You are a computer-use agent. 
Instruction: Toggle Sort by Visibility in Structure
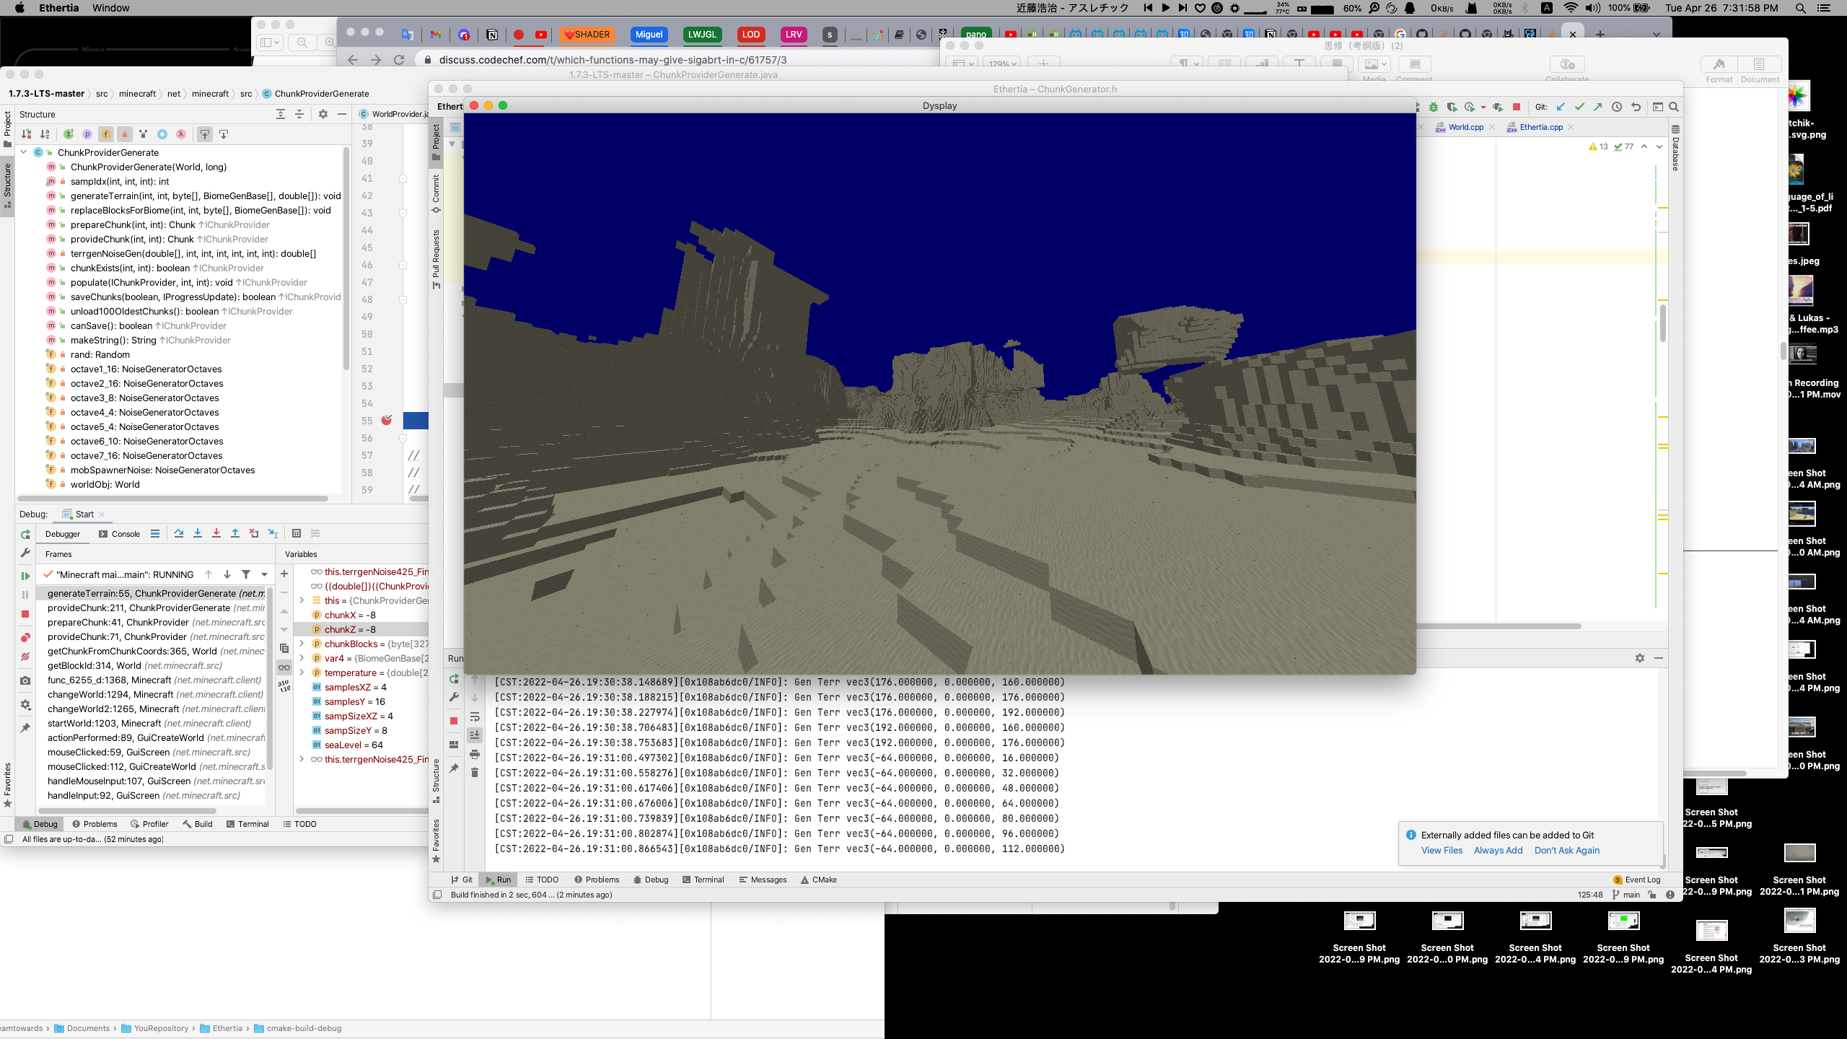27,134
